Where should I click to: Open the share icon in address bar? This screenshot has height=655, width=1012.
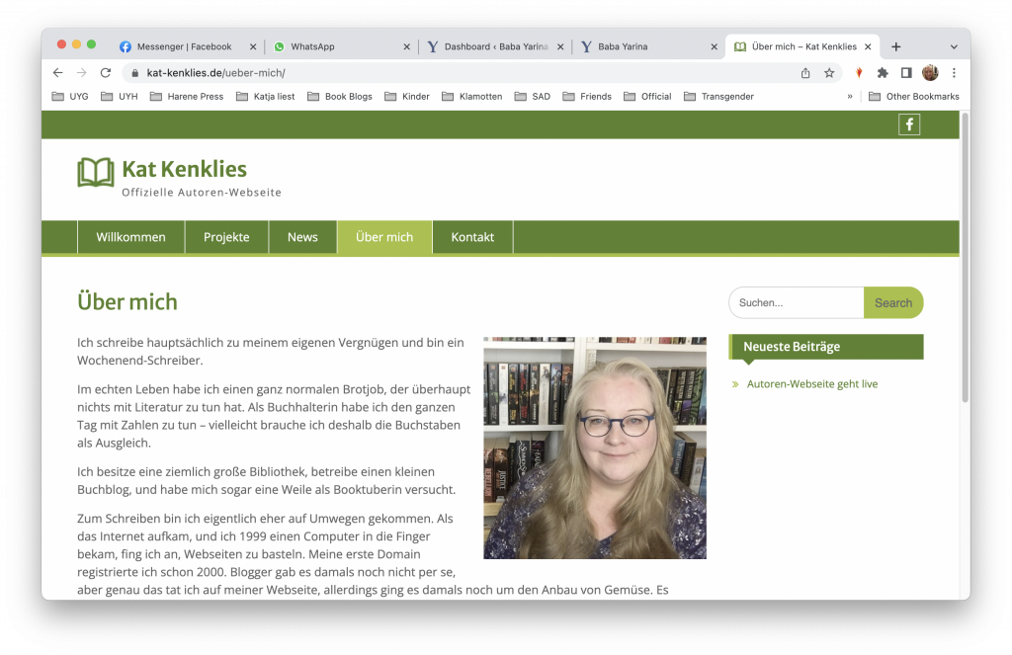click(x=805, y=73)
